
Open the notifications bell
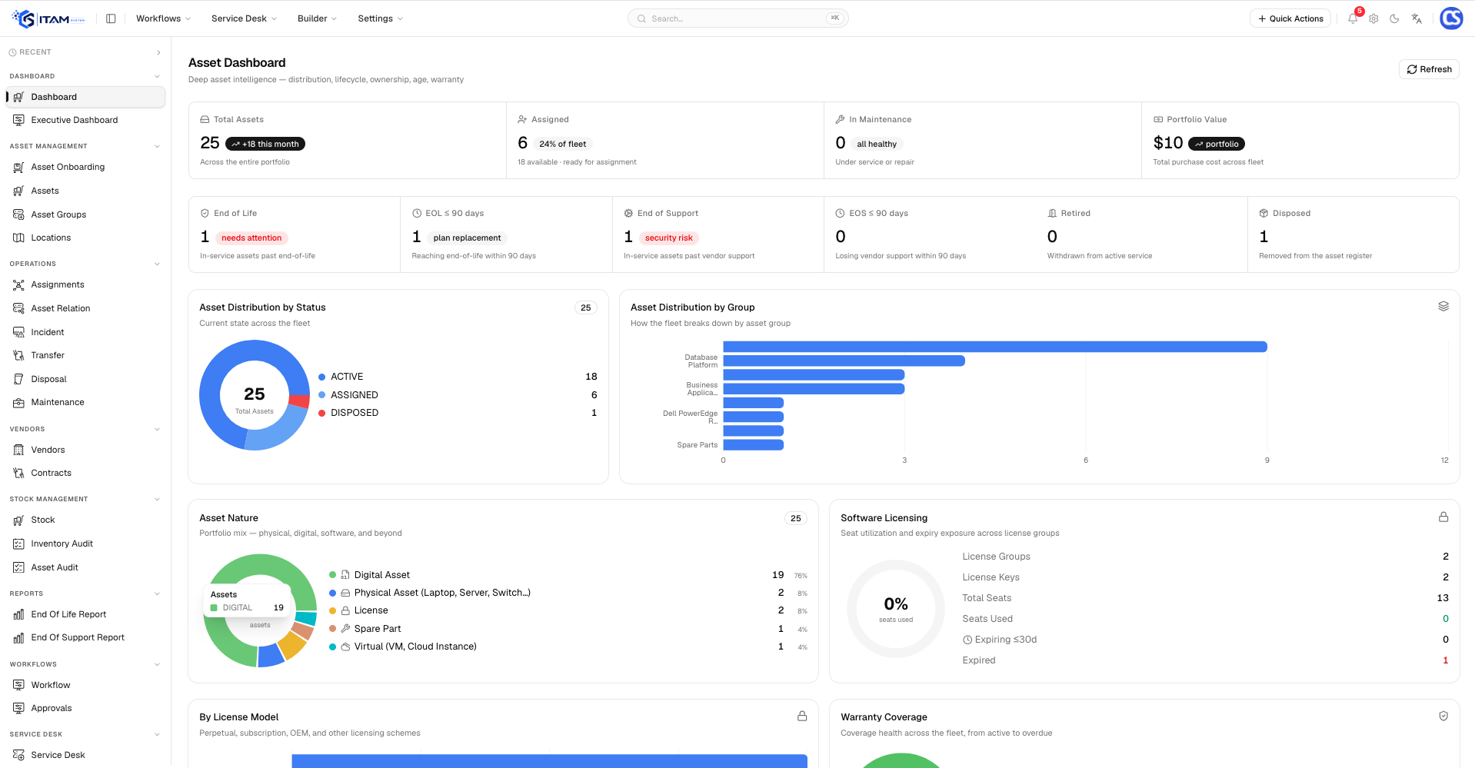1353,18
